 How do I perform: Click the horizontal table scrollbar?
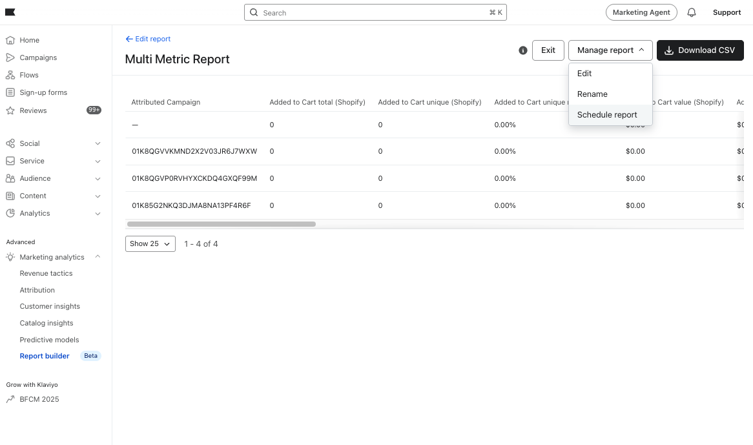(x=222, y=224)
